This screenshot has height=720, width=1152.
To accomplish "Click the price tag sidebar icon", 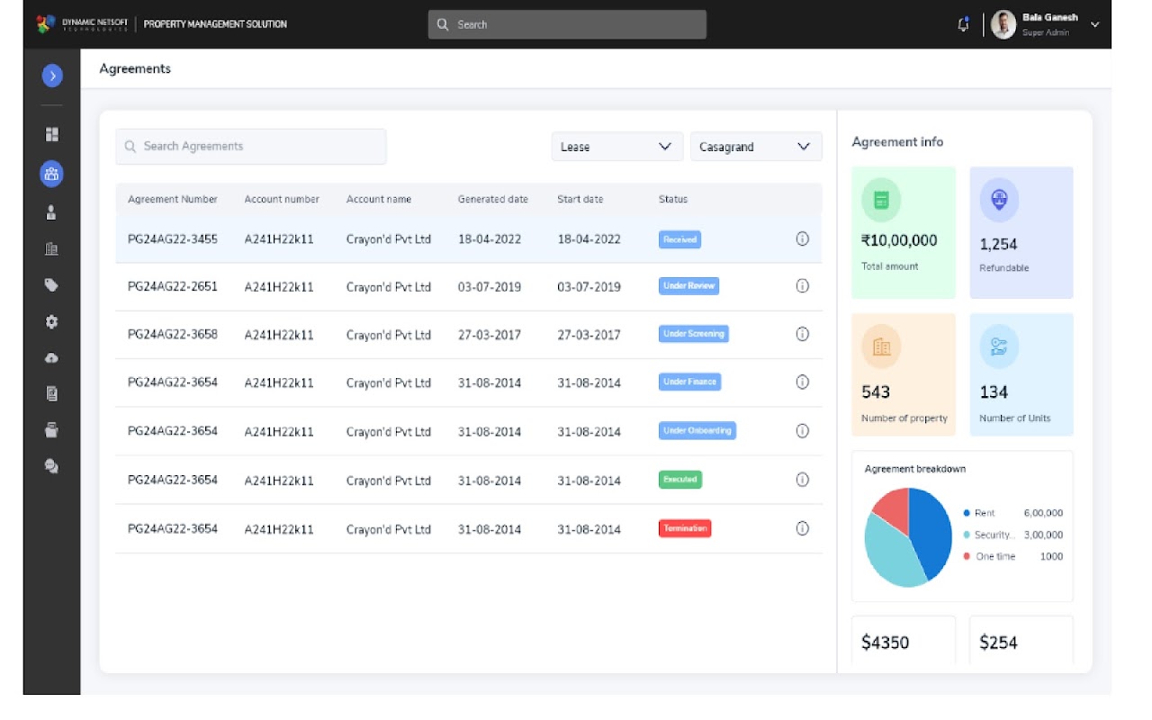I will (x=52, y=285).
